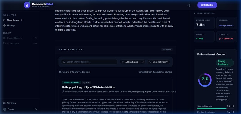Open the All Databases filter dropdown

(133, 62)
